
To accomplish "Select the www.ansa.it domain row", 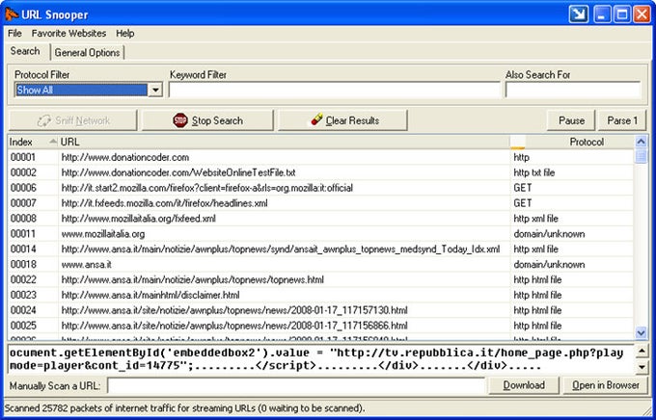I will [320, 265].
